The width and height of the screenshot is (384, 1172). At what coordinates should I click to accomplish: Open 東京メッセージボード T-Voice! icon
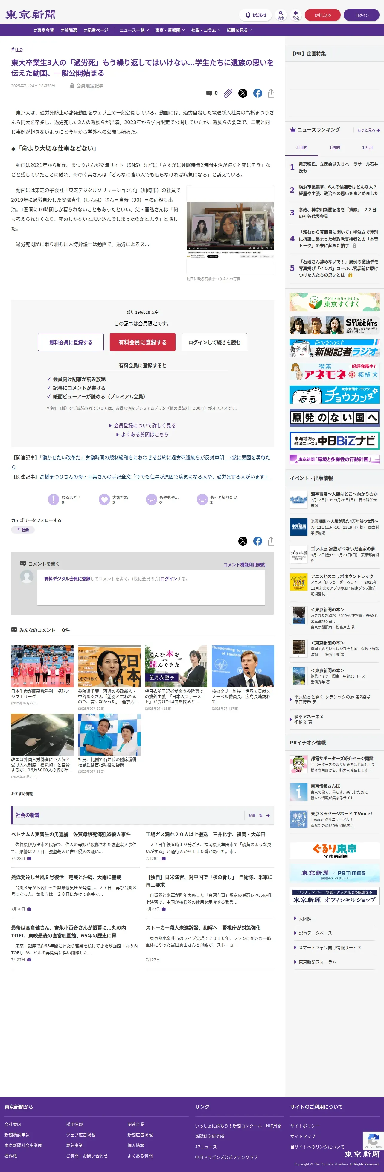[x=298, y=819]
